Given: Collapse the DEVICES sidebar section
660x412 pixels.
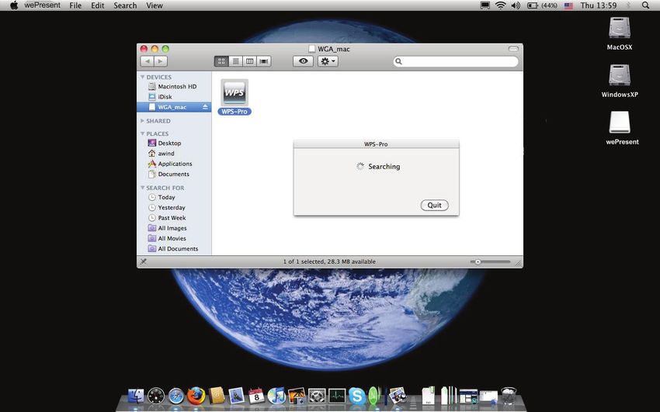Looking at the screenshot, I should click(143, 77).
